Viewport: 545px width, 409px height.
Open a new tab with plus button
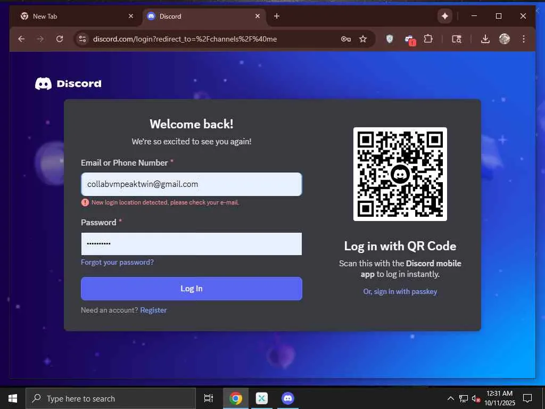click(x=277, y=16)
